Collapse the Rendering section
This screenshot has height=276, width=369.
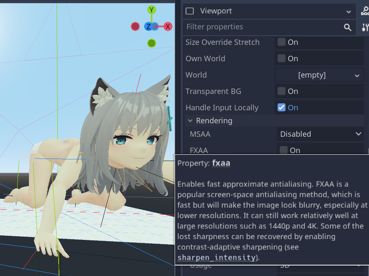(x=190, y=121)
